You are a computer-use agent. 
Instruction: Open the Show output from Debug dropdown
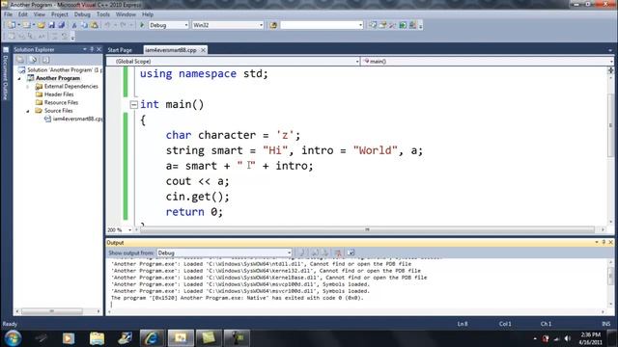[289, 253]
